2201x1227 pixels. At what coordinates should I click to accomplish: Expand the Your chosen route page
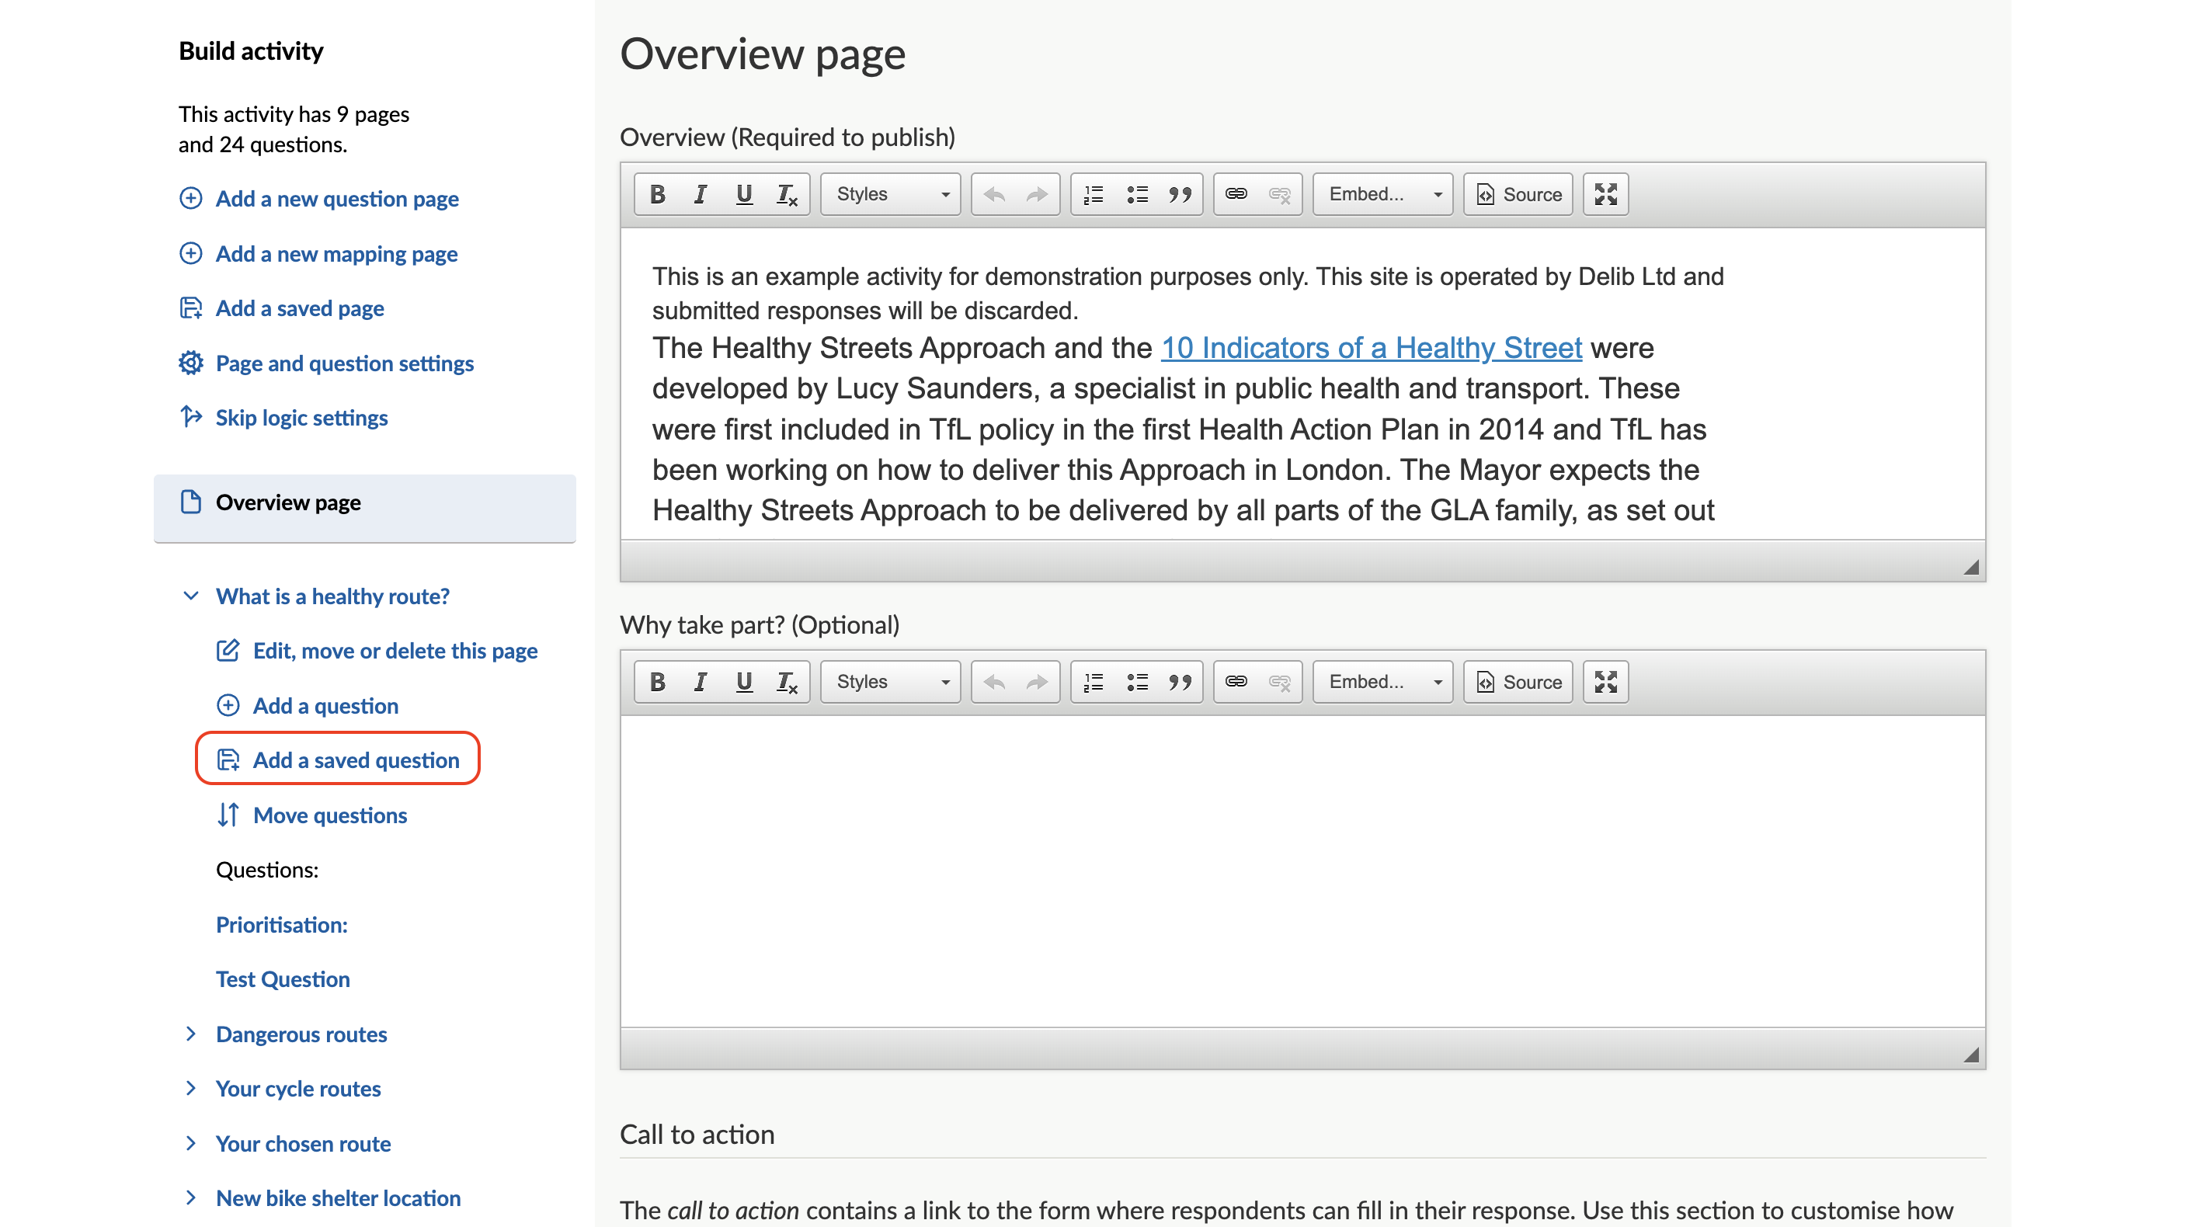(190, 1143)
